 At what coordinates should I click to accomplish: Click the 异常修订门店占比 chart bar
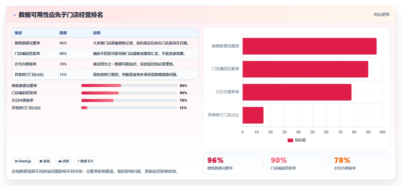tap(253, 115)
